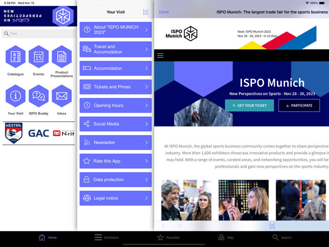Image resolution: width=329 pixels, height=247 pixels.
Task: Click the climber hexagon image
Action: 204,112
